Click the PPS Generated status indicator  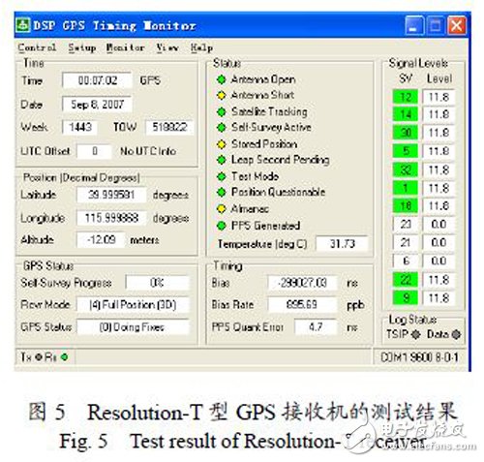coord(222,226)
